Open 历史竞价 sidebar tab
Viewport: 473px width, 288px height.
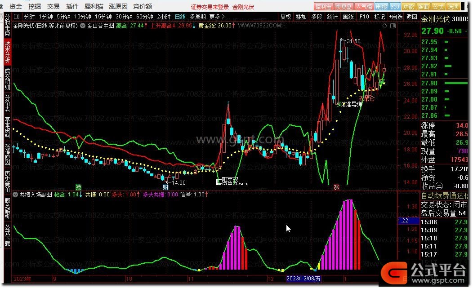coord(7,182)
